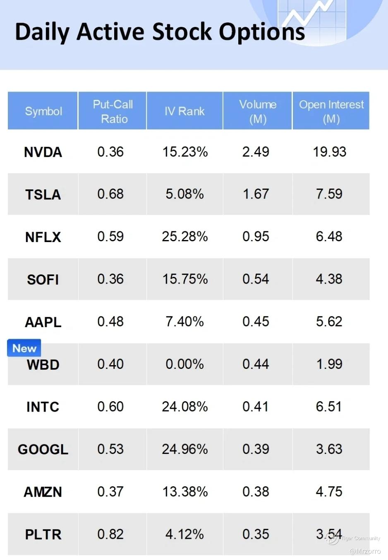This screenshot has width=388, height=560.
Task: Select the AAPL ticker symbol
Action: 43,322
